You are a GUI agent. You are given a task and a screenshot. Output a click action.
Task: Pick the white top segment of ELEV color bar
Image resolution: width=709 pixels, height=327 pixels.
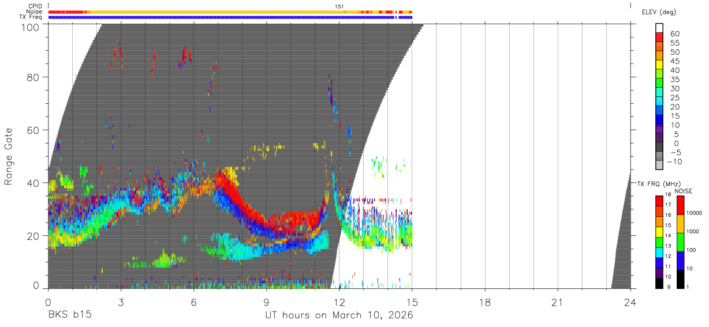point(659,28)
